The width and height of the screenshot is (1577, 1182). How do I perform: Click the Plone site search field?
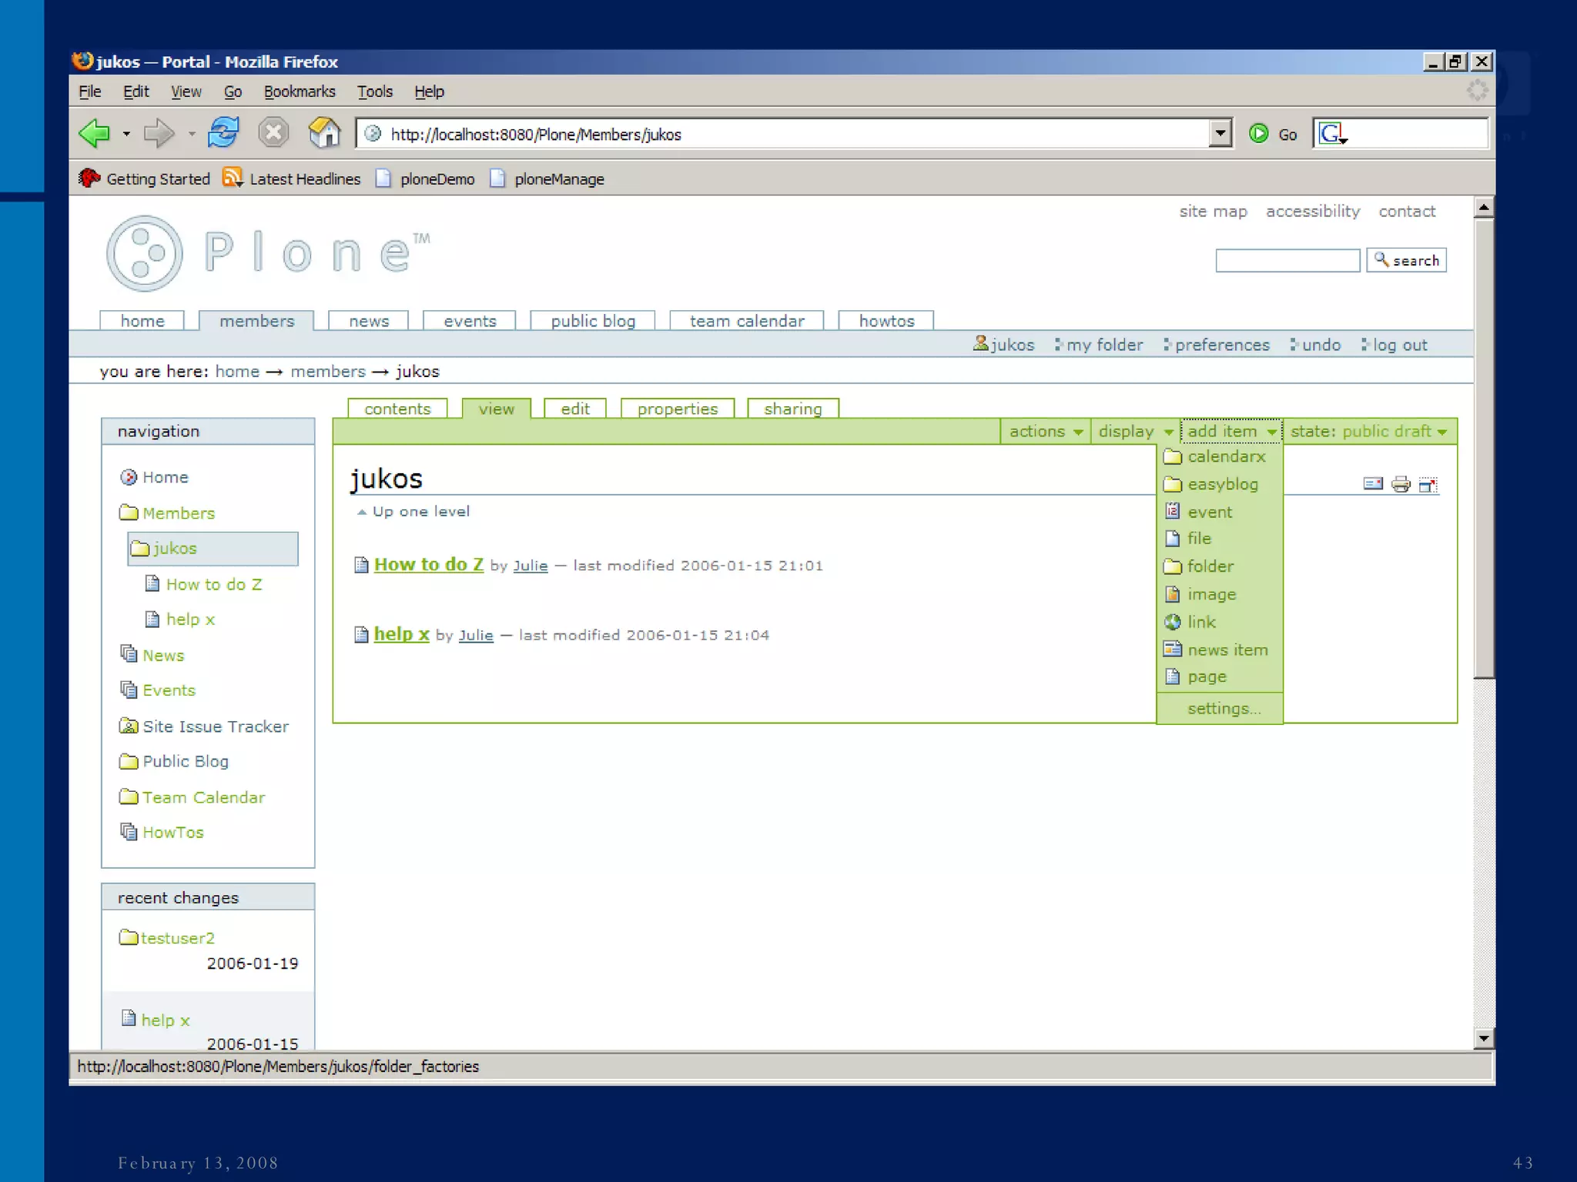click(1287, 260)
